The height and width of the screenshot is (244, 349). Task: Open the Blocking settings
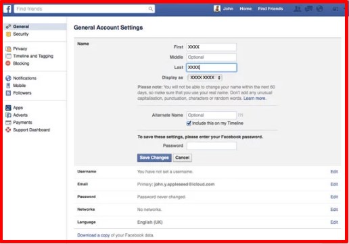[x=21, y=63]
